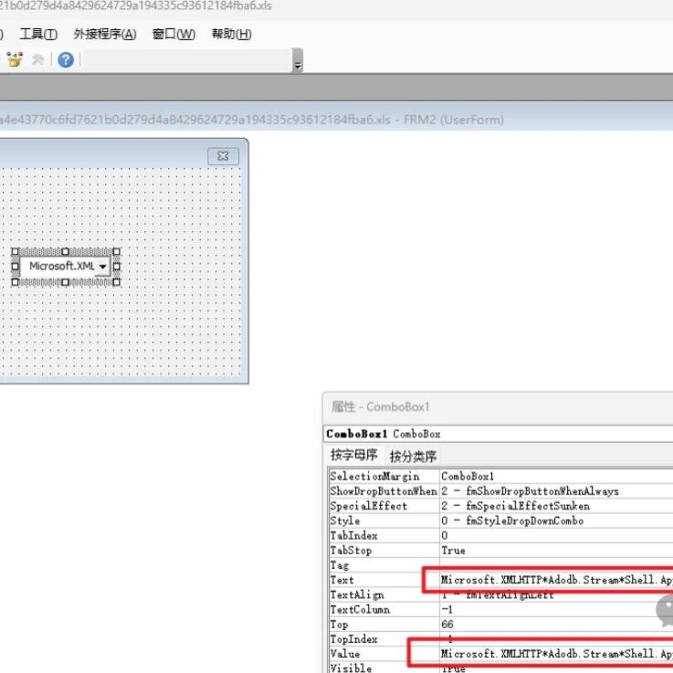This screenshot has width=673, height=673.
Task: Click the fmStyleDropDownCombo value
Action: tap(524, 521)
